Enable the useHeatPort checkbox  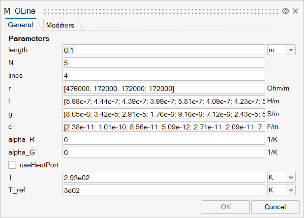pyautogui.click(x=12, y=165)
